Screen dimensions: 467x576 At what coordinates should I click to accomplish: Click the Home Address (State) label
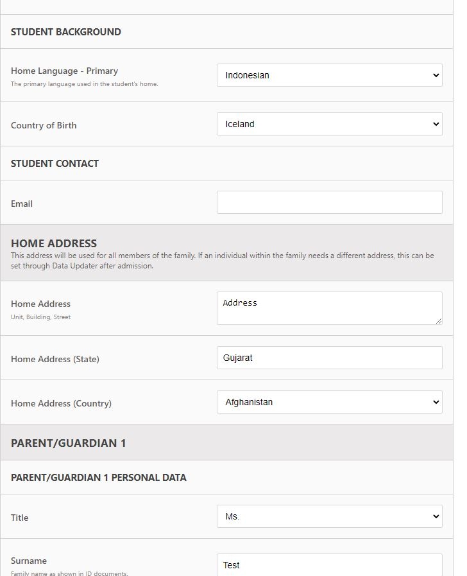point(55,359)
